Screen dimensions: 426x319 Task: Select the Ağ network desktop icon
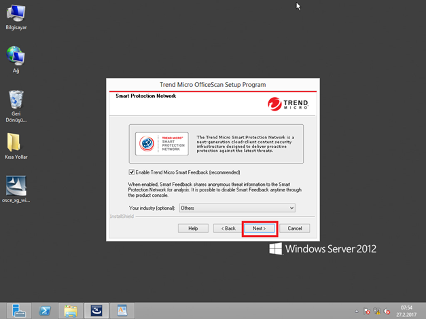(x=16, y=60)
